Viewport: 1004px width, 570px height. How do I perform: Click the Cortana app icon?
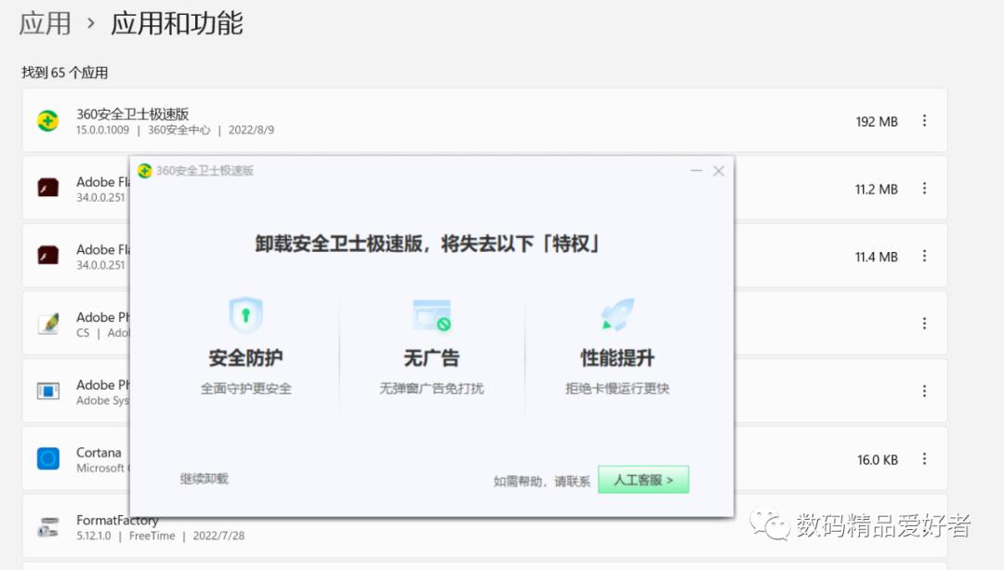pyautogui.click(x=47, y=457)
